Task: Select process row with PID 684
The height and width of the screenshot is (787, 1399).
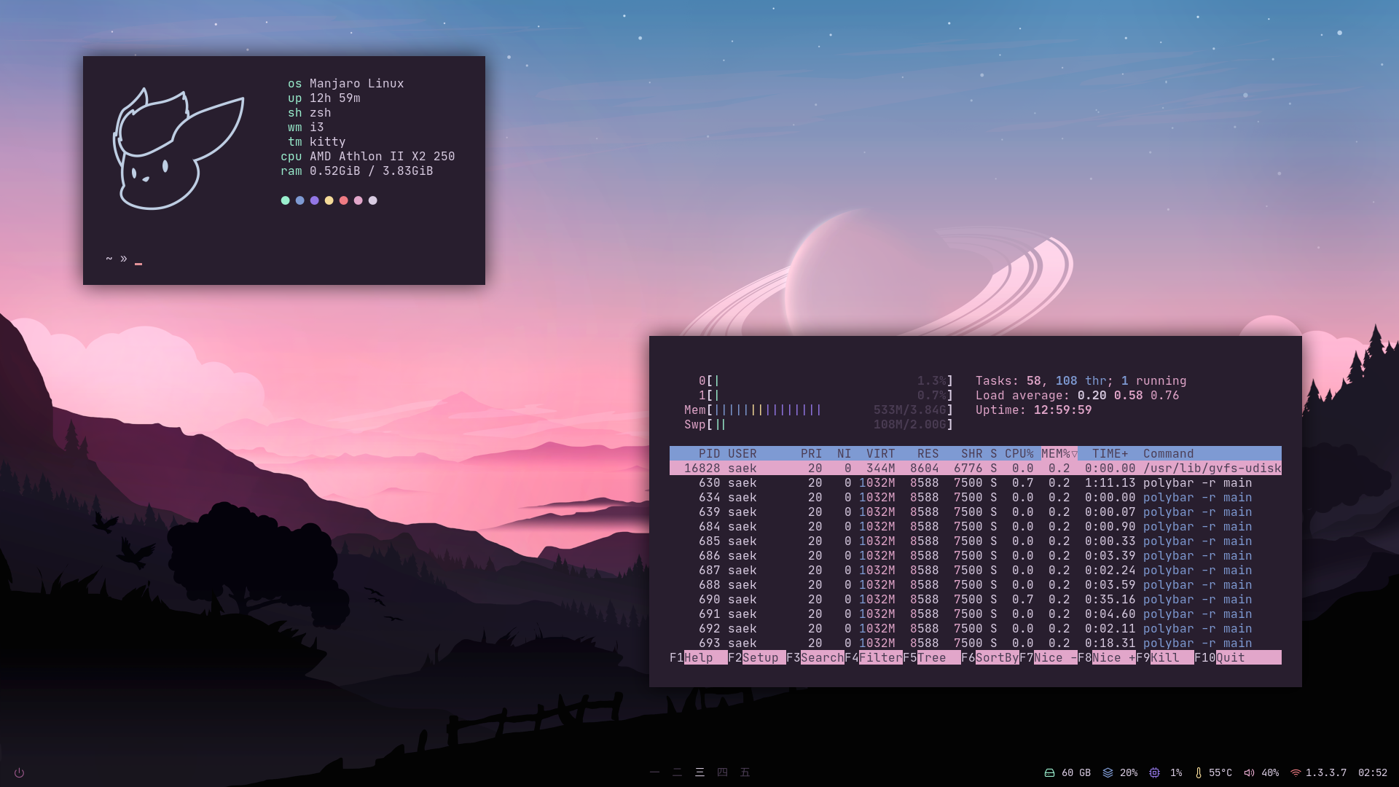Action: point(975,527)
